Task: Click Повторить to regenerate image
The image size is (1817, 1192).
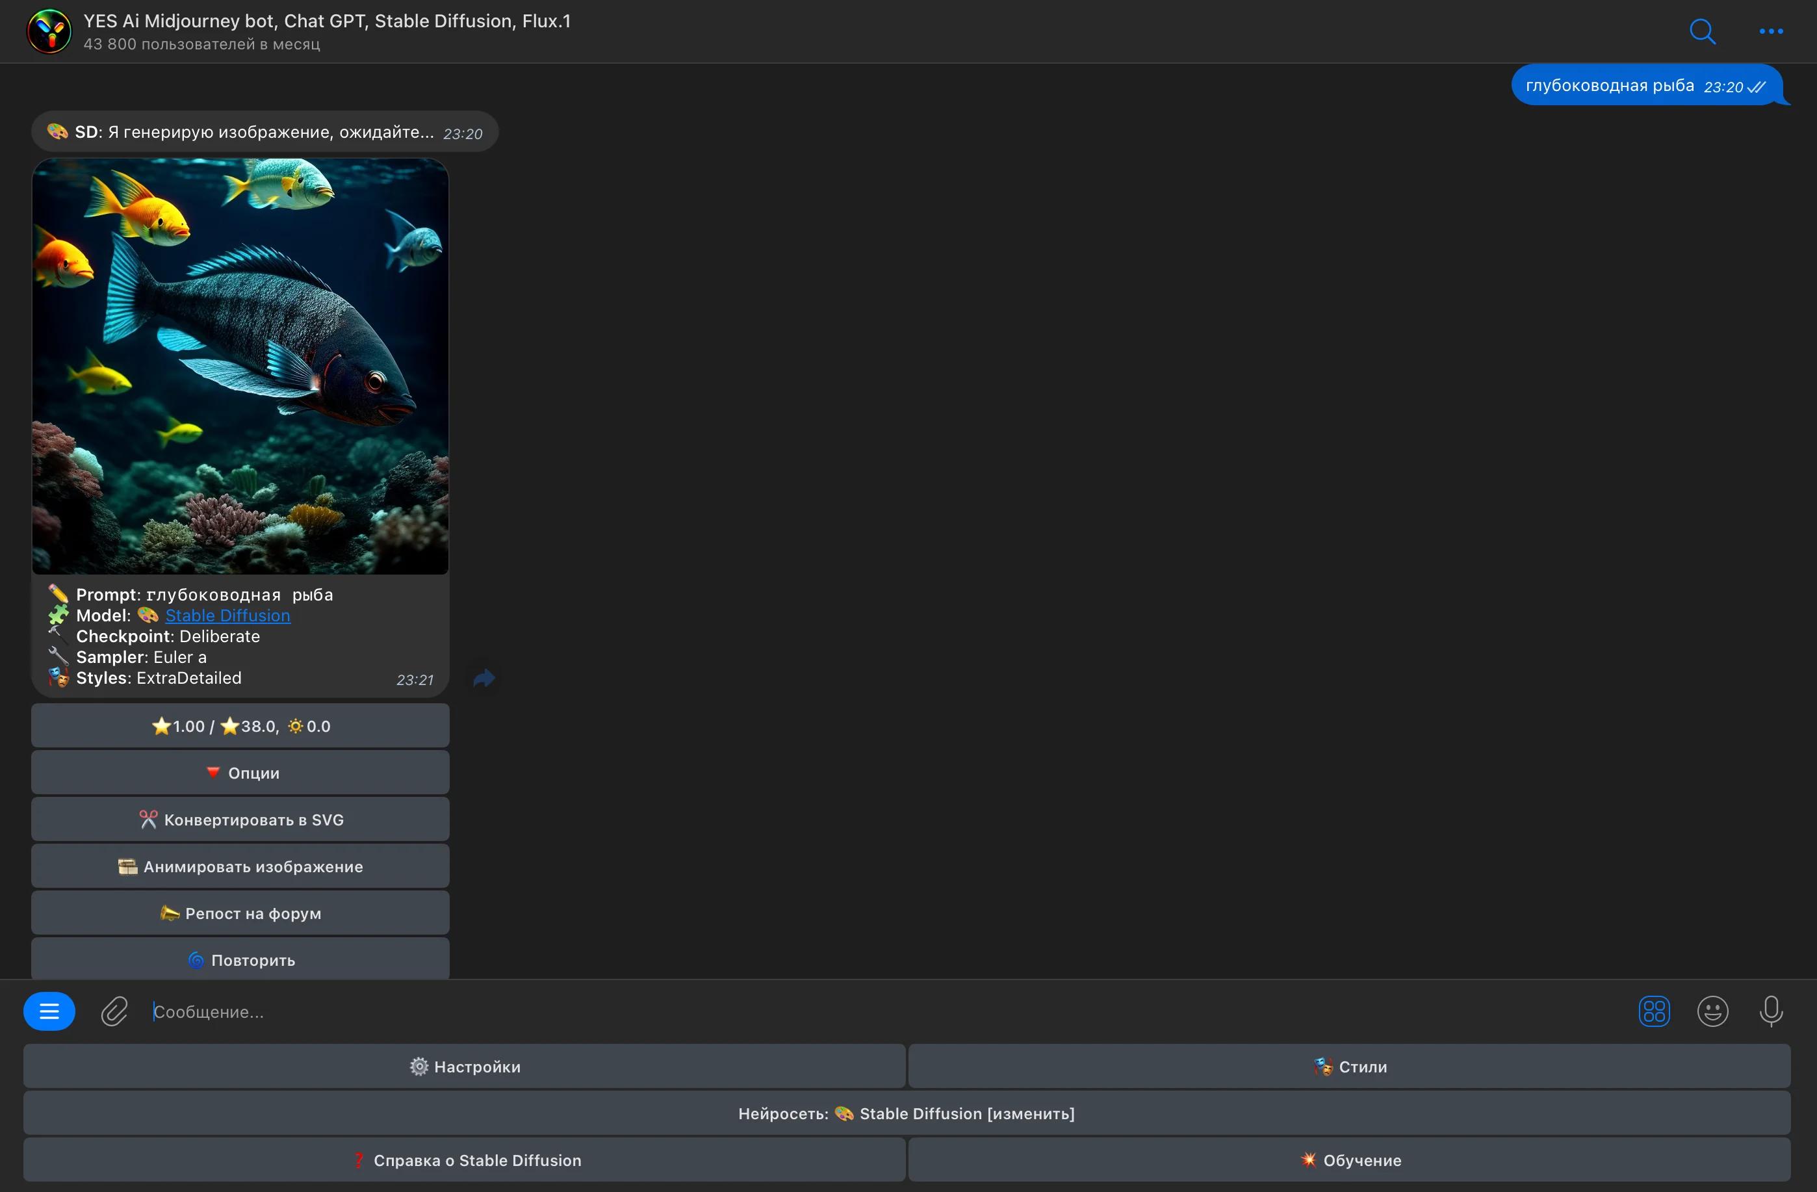Action: click(x=240, y=959)
